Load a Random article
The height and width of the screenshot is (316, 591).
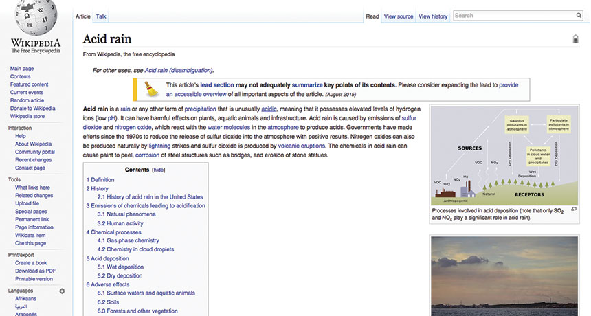[27, 100]
